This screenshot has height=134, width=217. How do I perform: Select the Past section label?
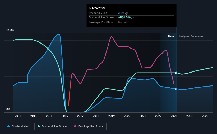pos(171,36)
